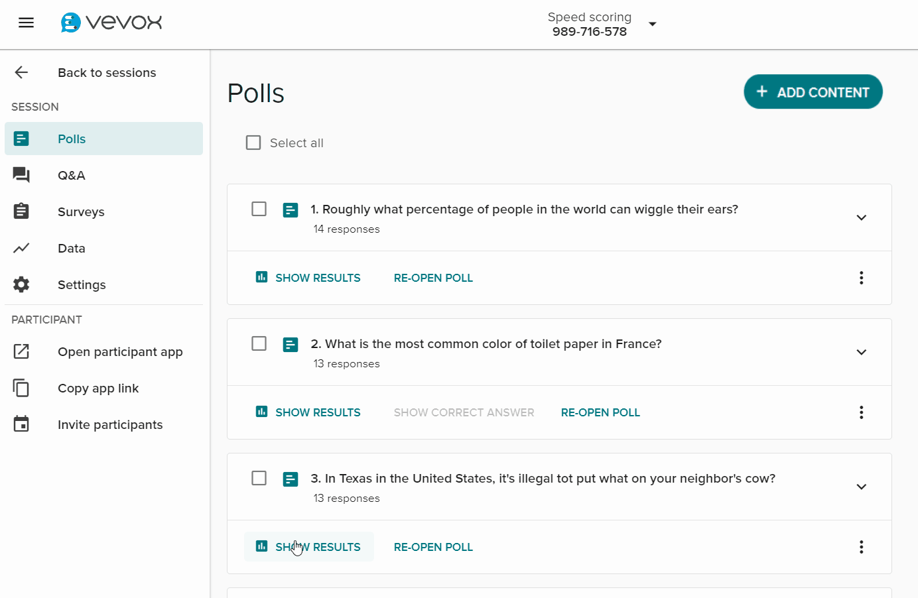
Task: Open Surveys section
Action: click(104, 211)
